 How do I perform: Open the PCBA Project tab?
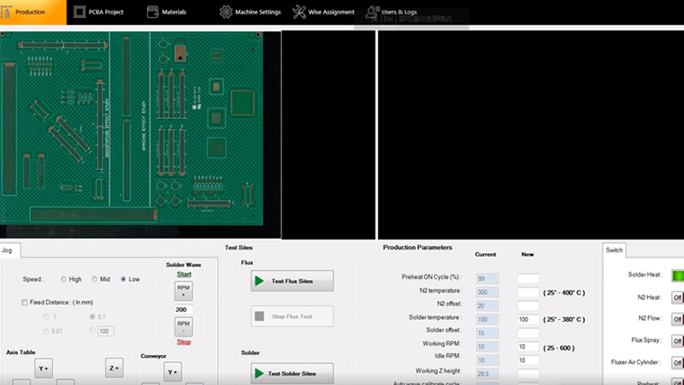click(98, 12)
